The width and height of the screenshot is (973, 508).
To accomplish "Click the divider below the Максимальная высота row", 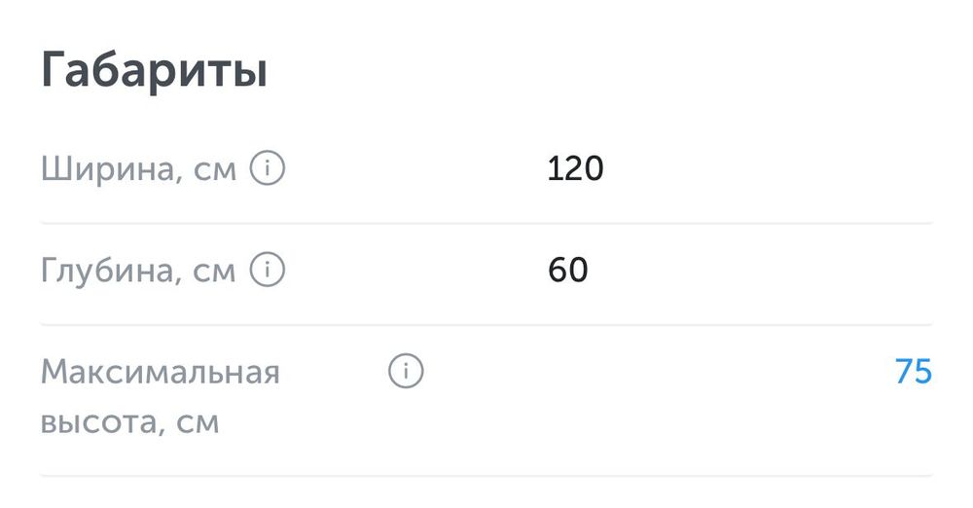I will [x=486, y=475].
